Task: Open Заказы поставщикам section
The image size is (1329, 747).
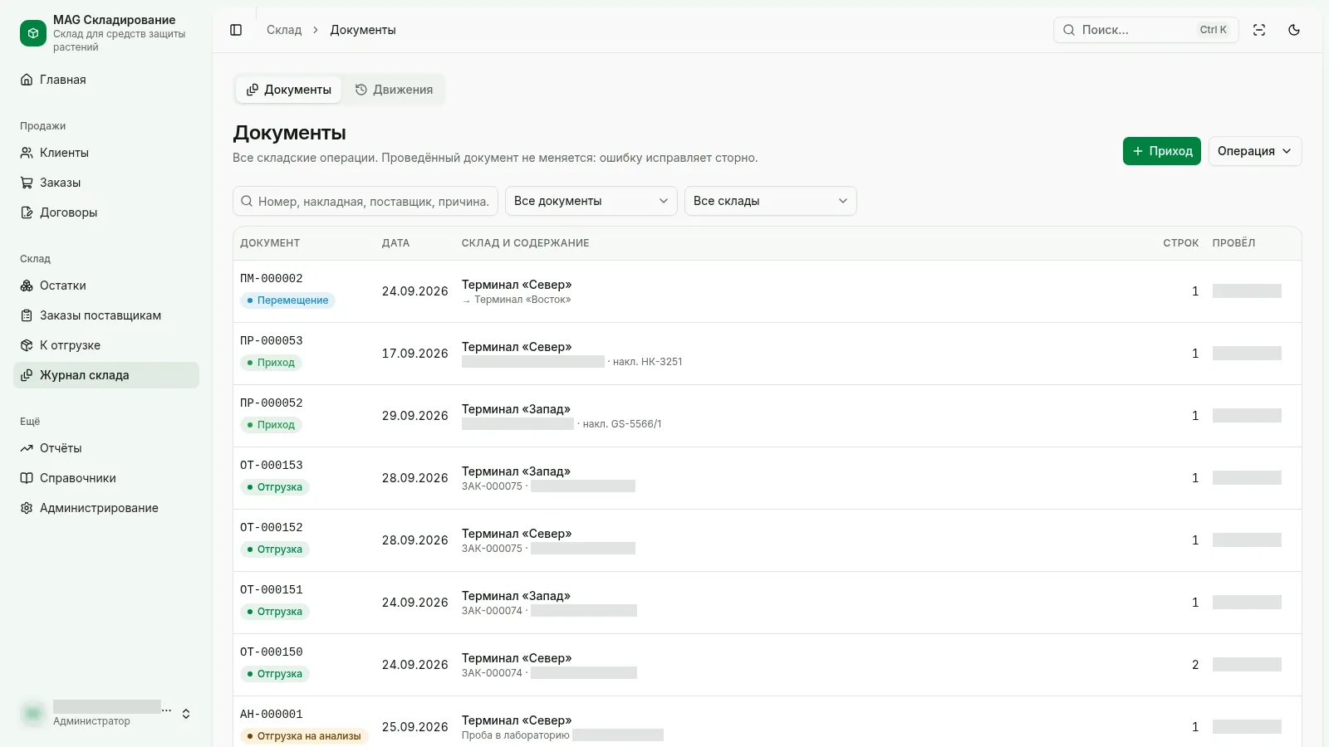Action: (106, 315)
